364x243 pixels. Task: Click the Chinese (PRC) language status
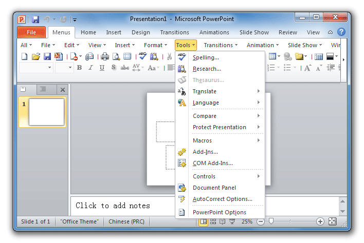tap(126, 221)
